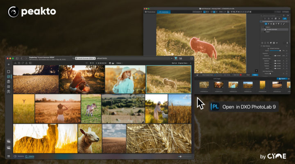
Task: Select the square-outline view icon in Peakto's sidebar
Action: point(9,72)
